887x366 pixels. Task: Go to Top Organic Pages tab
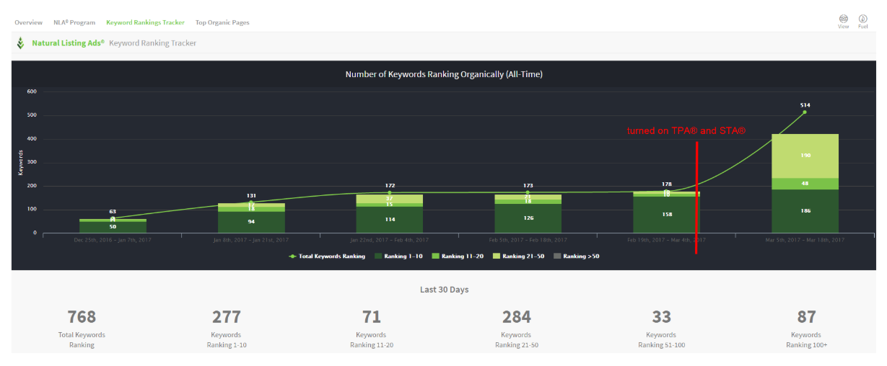pyautogui.click(x=222, y=22)
